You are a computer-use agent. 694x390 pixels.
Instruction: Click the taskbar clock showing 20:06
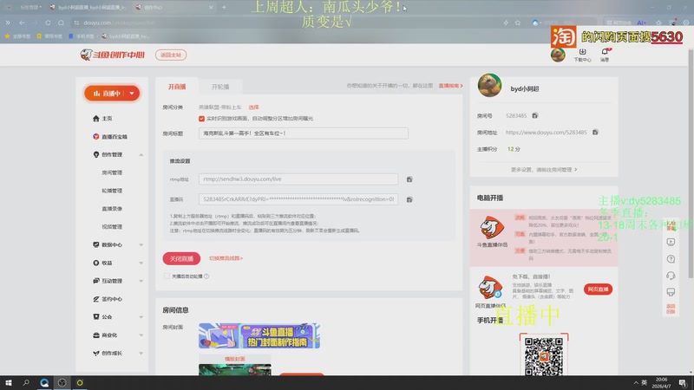coord(661,382)
